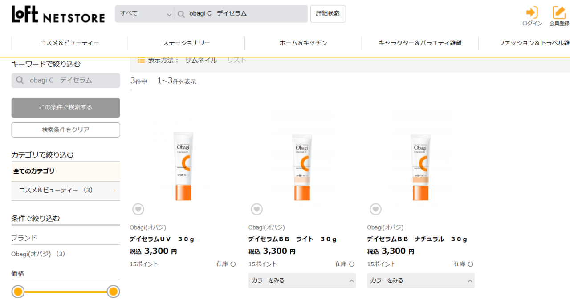Screen dimensions: 570x300
Task: Switch display to リスト view
Action: pyautogui.click(x=236, y=60)
